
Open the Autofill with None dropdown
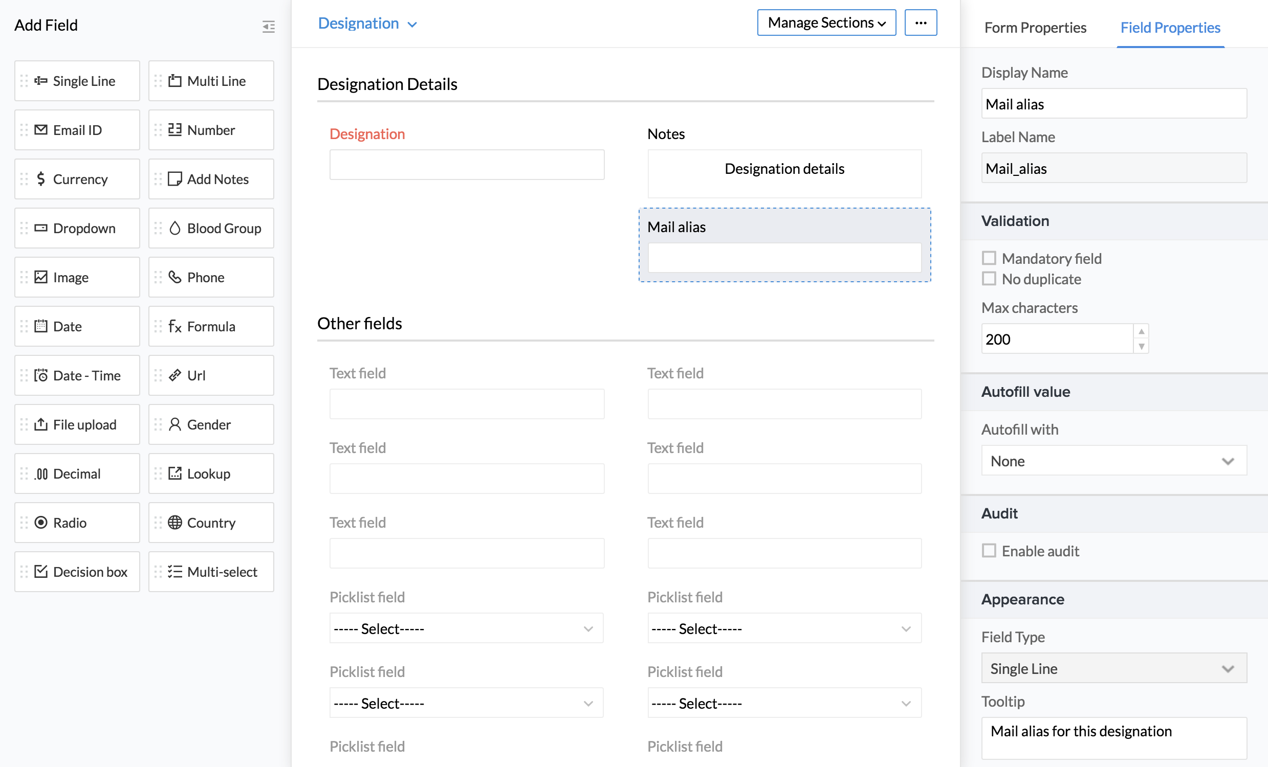(1113, 461)
